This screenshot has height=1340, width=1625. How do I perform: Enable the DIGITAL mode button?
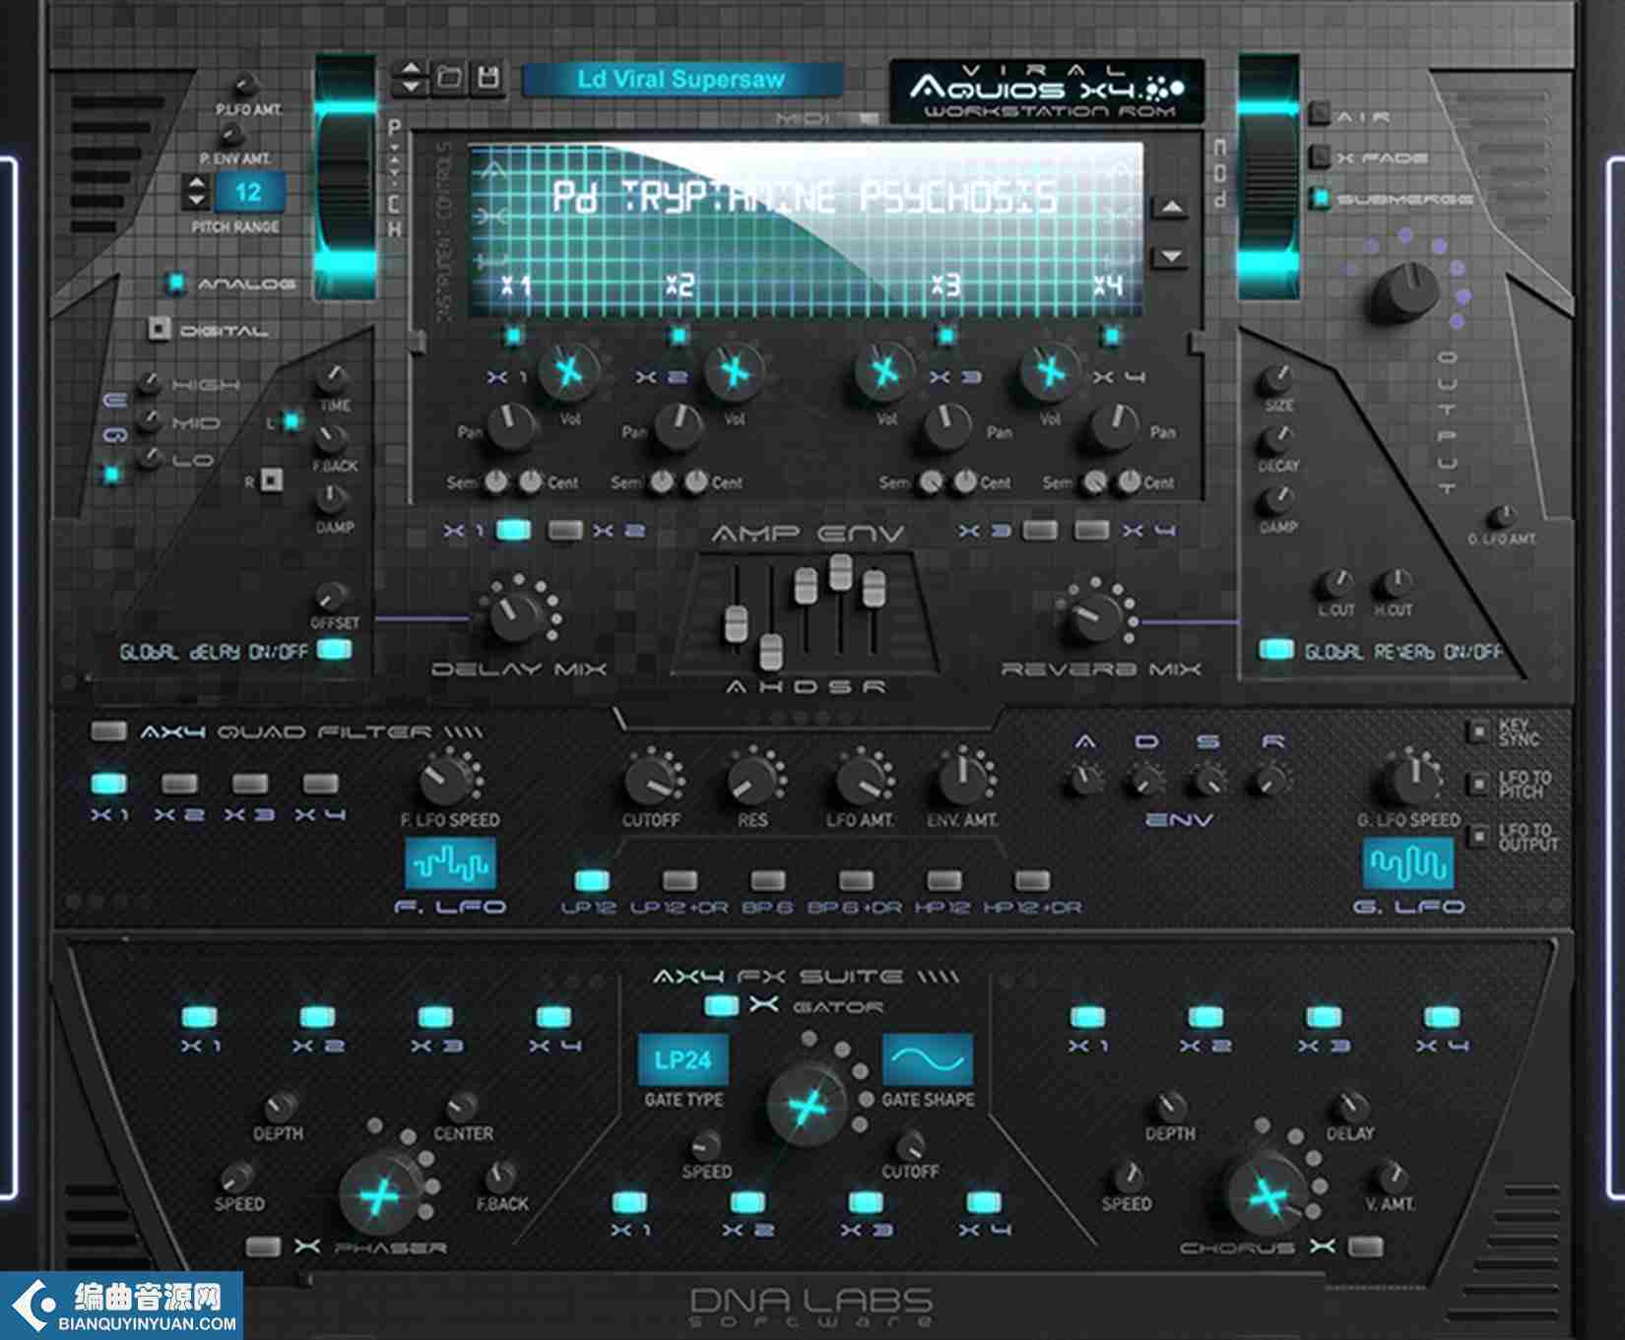tap(159, 330)
